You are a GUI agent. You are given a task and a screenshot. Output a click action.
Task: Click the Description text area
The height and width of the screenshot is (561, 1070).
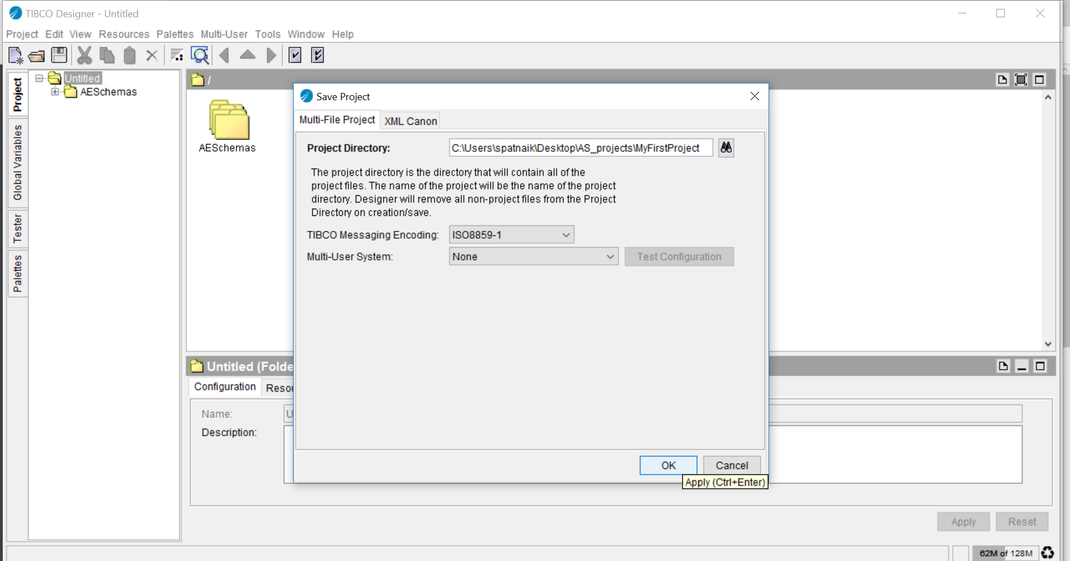[653, 454]
